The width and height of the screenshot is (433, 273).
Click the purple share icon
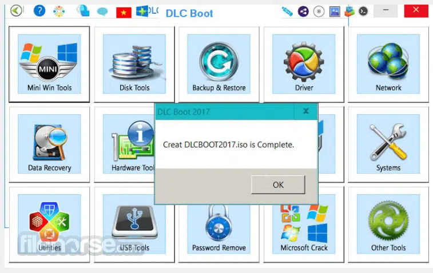coord(303,11)
